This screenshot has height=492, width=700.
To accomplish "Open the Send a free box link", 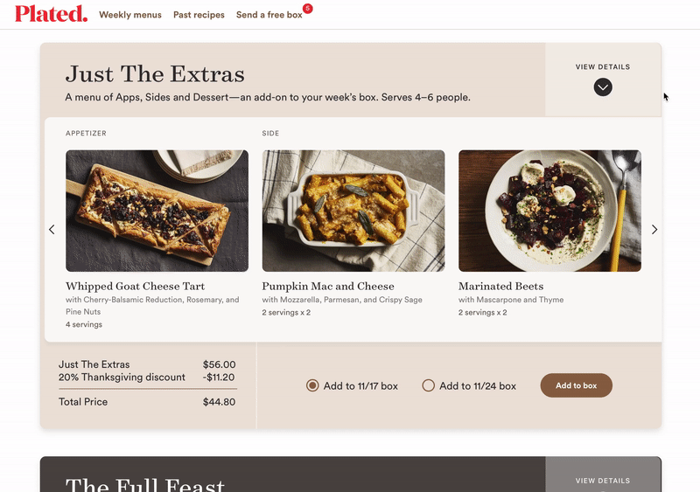I will click(x=269, y=15).
